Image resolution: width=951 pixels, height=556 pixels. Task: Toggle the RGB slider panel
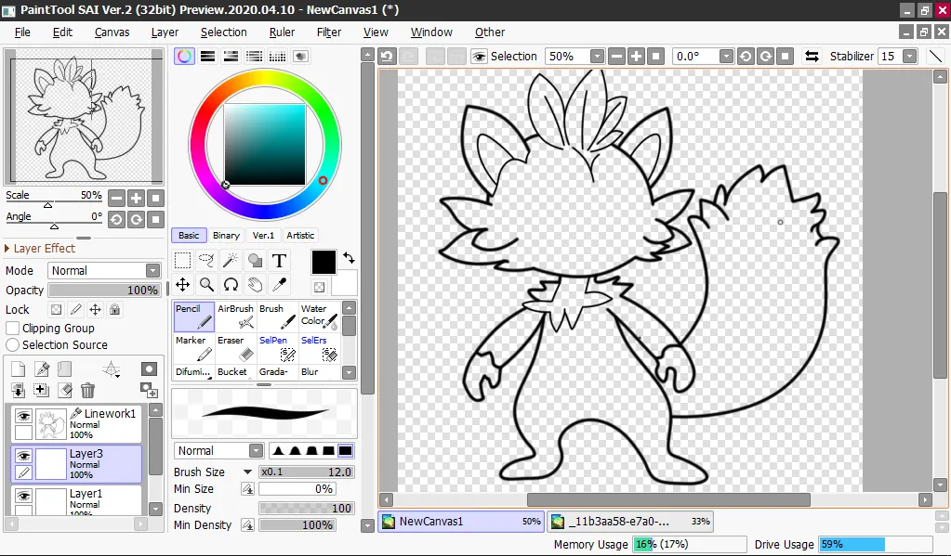point(207,57)
